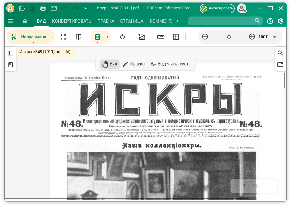Open the user account avatar
The image size is (296, 208).
(242, 8)
